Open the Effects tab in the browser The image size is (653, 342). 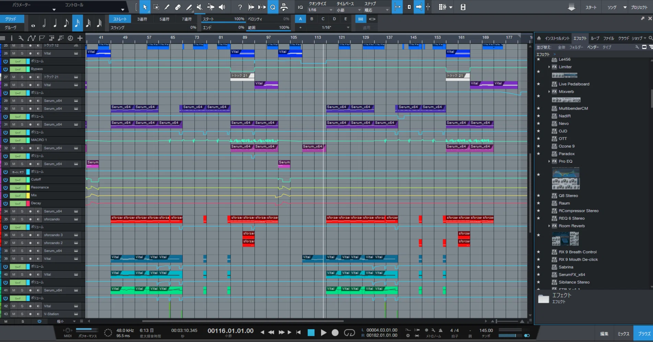coord(580,38)
